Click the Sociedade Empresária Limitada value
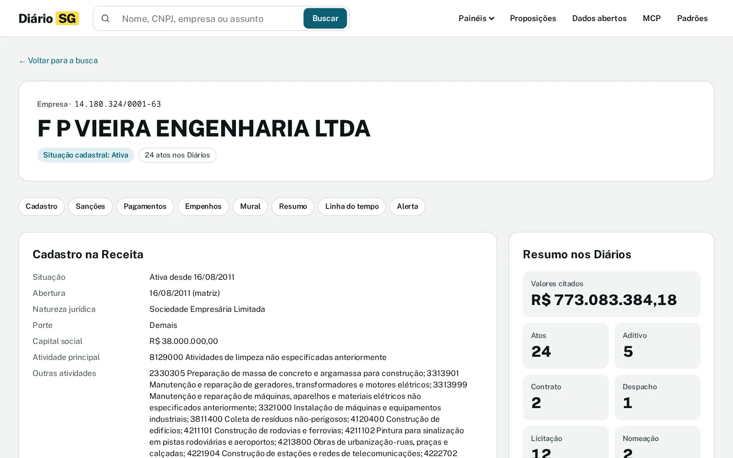The height and width of the screenshot is (458, 733). coord(207,309)
